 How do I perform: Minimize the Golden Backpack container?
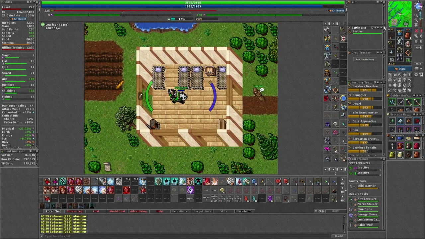(420, 96)
